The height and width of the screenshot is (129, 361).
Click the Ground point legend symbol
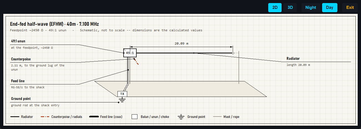point(181,117)
